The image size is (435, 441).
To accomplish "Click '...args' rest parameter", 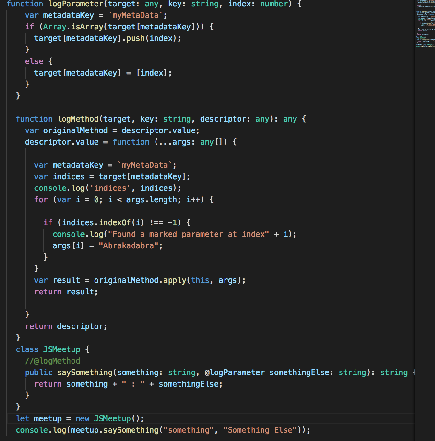I will [175, 142].
